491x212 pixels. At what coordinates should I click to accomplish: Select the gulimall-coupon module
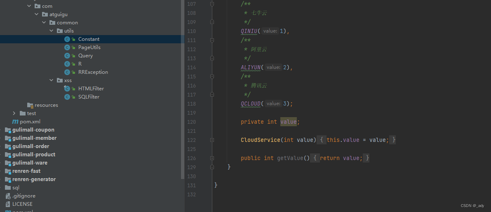(x=33, y=130)
